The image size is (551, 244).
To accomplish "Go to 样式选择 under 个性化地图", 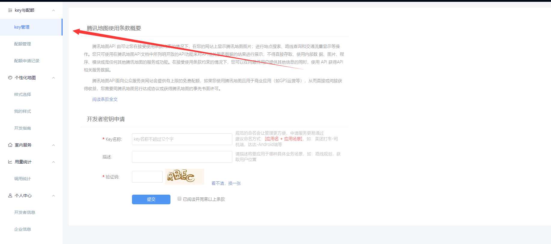I will [31, 94].
